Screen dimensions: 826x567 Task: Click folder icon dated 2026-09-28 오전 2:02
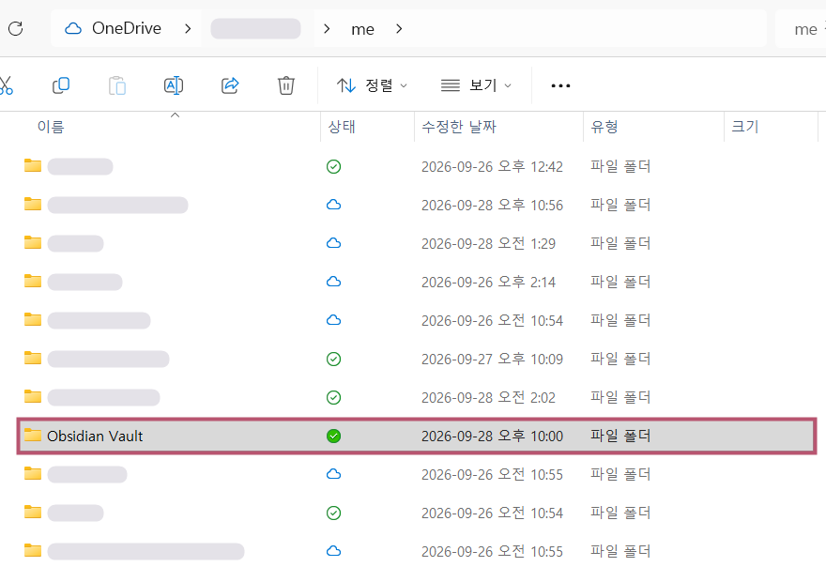pos(33,397)
